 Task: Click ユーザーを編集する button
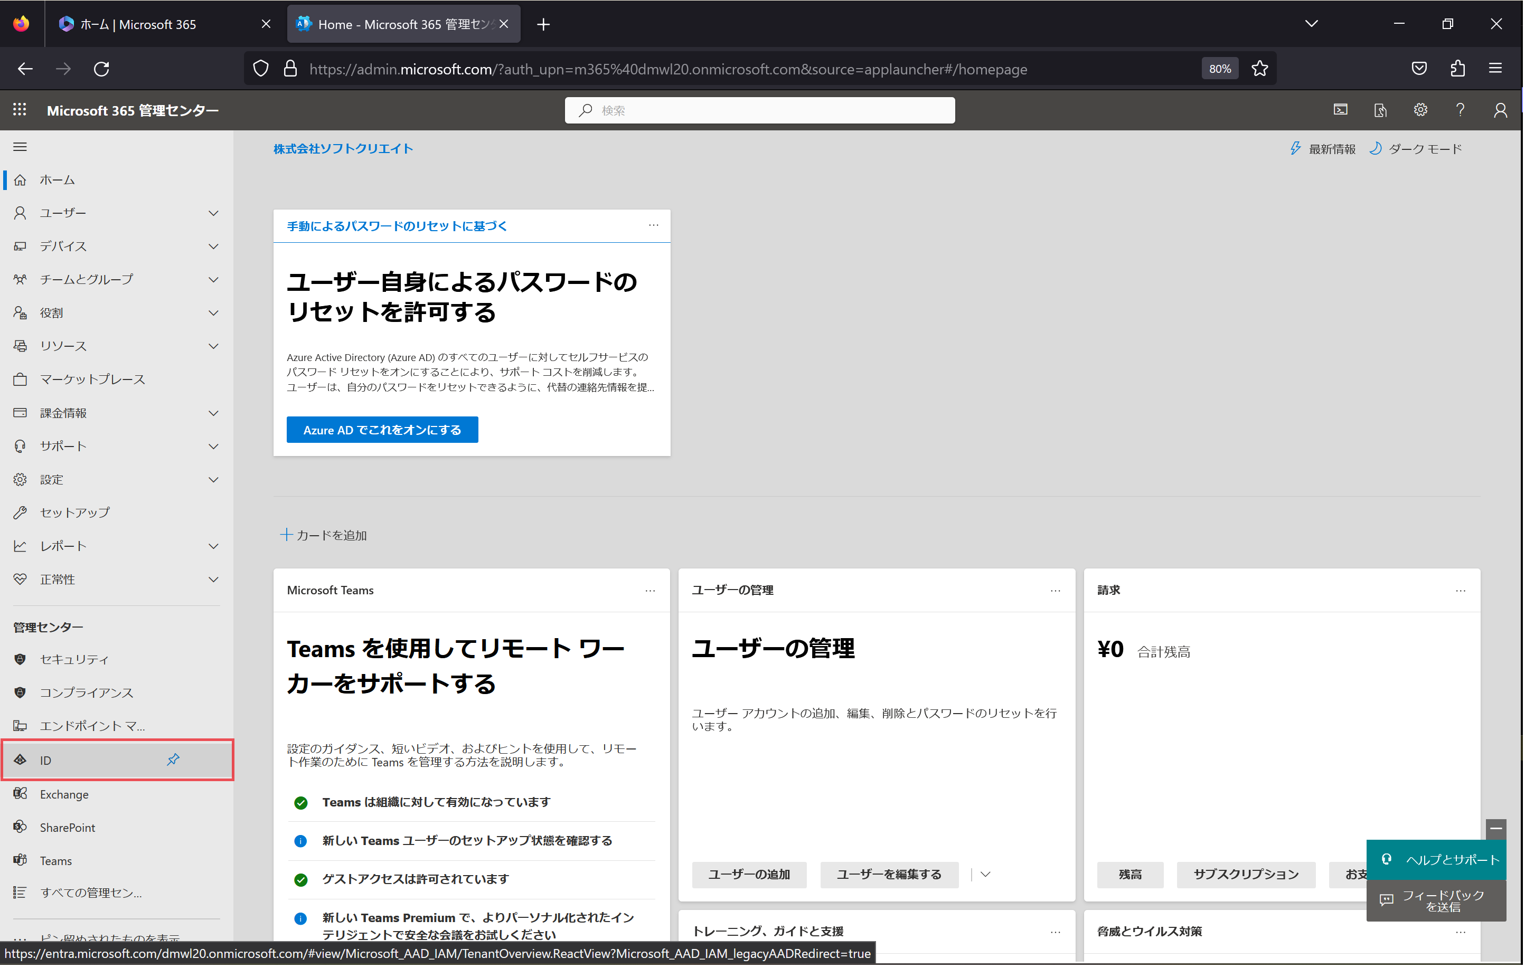coord(890,875)
